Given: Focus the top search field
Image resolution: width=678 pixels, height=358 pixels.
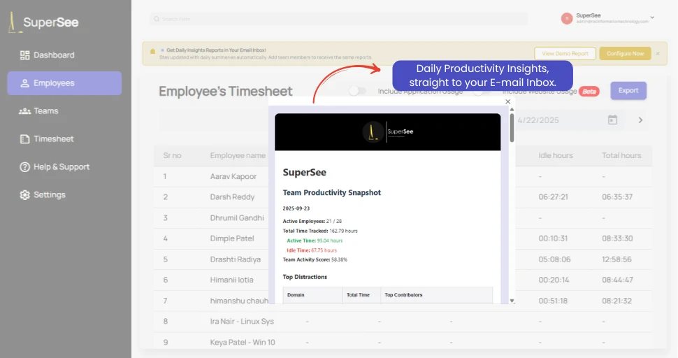Looking at the screenshot, I should tap(338, 19).
